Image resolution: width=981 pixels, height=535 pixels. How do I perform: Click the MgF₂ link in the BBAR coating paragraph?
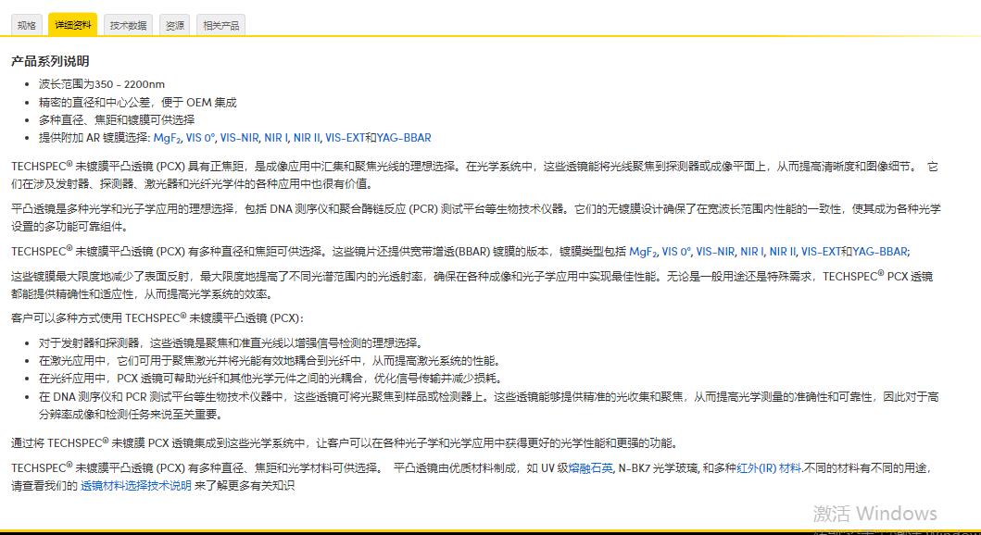642,252
